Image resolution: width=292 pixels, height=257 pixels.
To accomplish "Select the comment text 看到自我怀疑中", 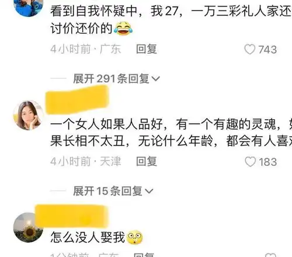I will tap(93, 11).
